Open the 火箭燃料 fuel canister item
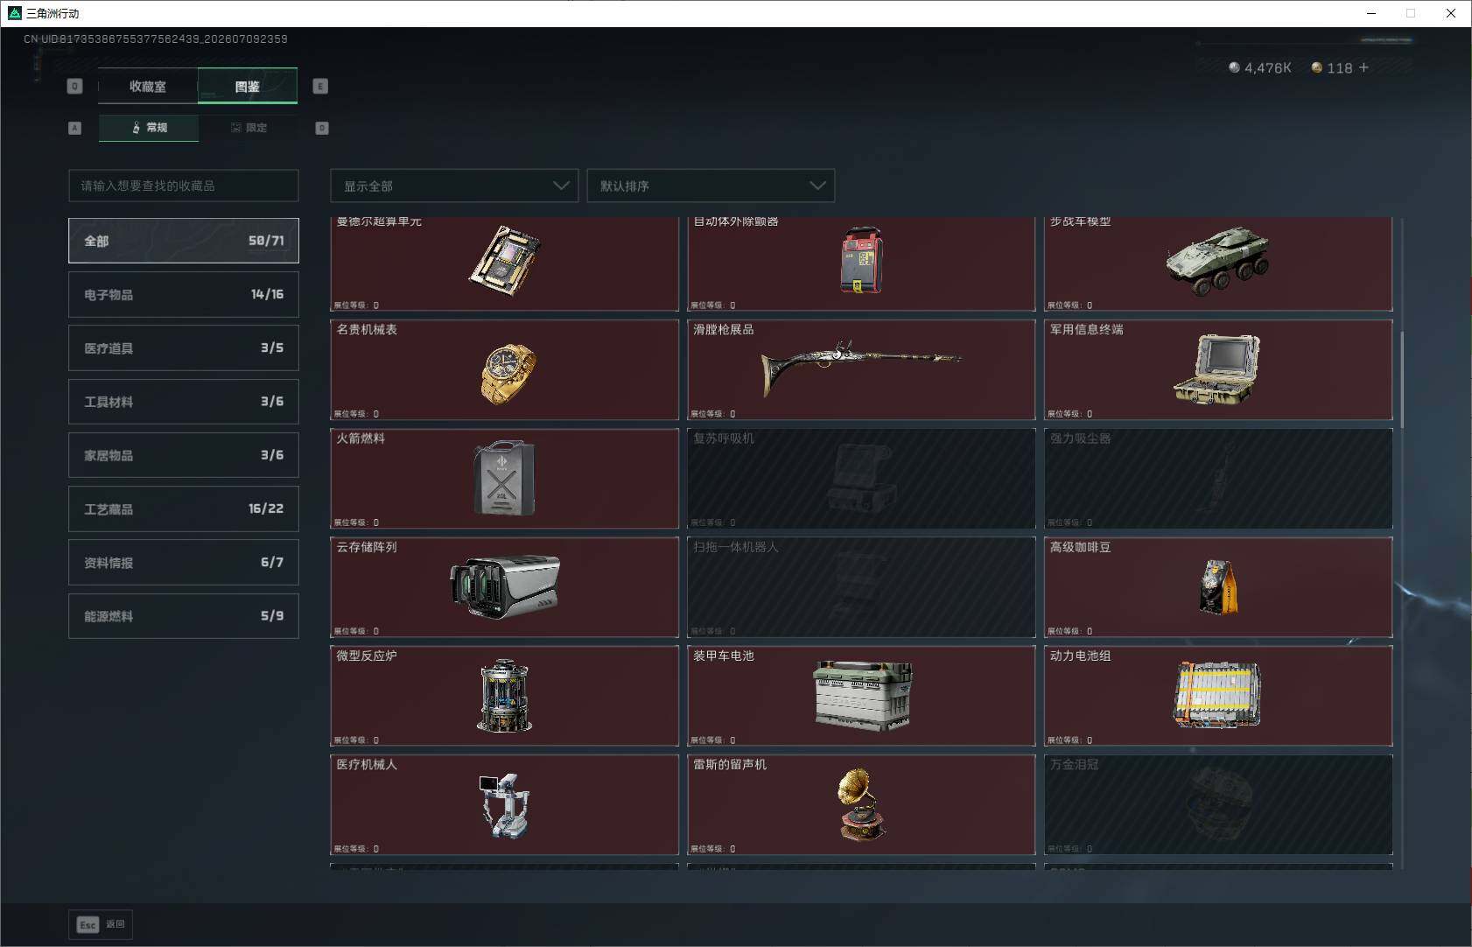 504,478
